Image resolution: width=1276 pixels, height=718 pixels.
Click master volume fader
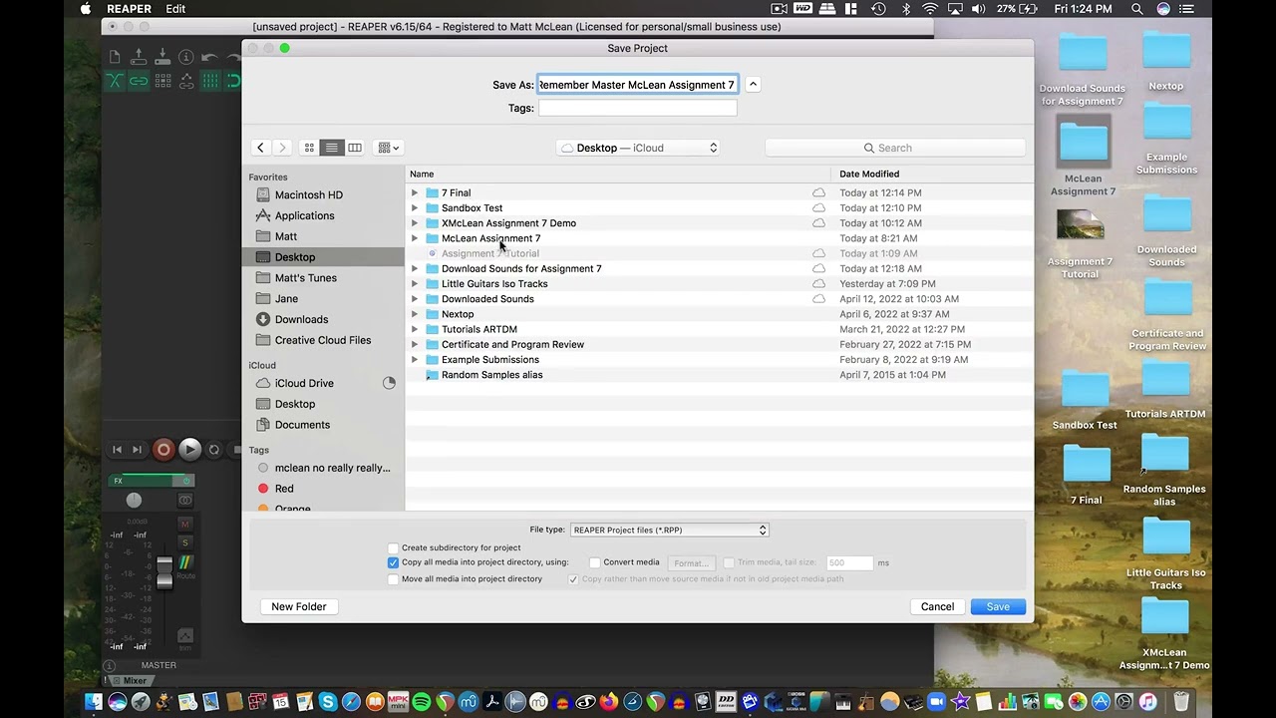click(x=164, y=572)
